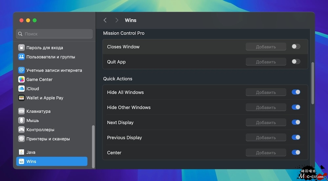The image size is (328, 181).
Task: Disable the Hide All Windows toggle
Action: pos(296,92)
